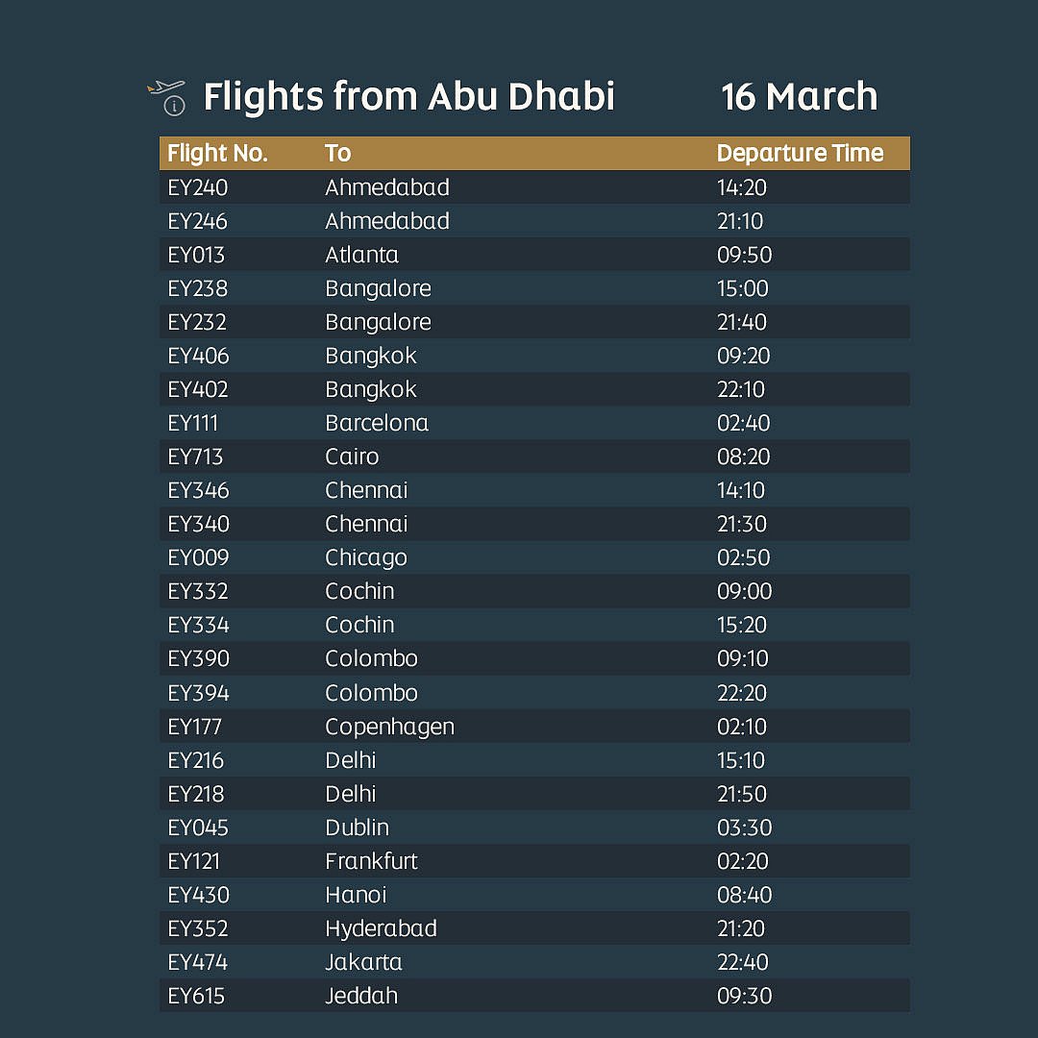
Task: Click the airplane info icon beside the title
Action: (167, 97)
